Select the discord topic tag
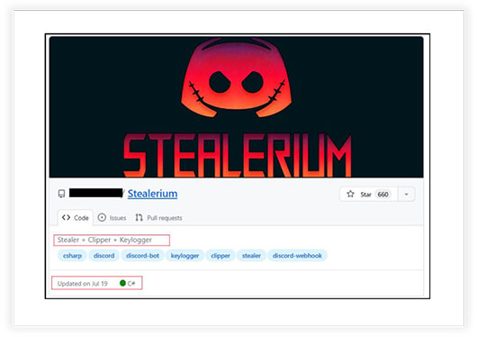This screenshot has height=337, width=477. click(103, 256)
